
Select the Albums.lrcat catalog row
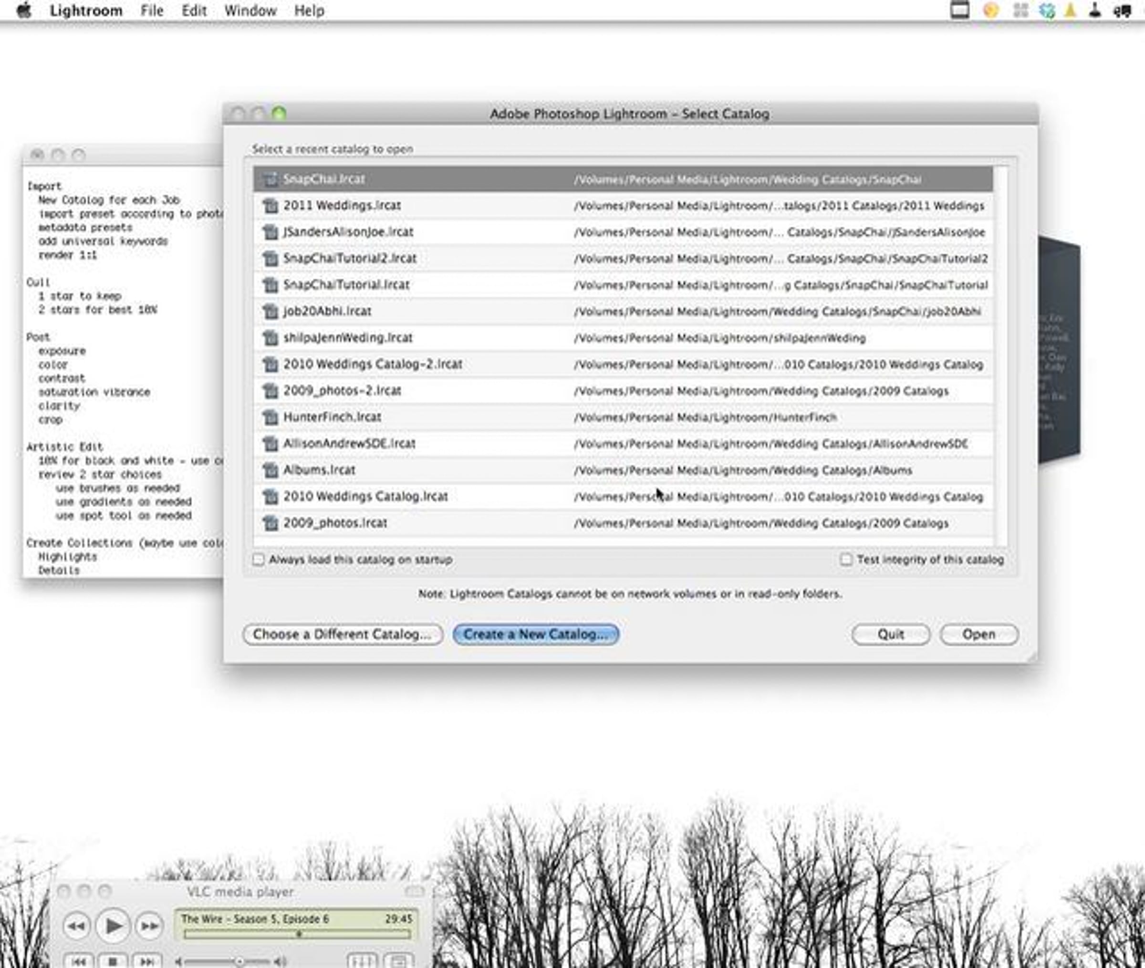[x=623, y=470]
